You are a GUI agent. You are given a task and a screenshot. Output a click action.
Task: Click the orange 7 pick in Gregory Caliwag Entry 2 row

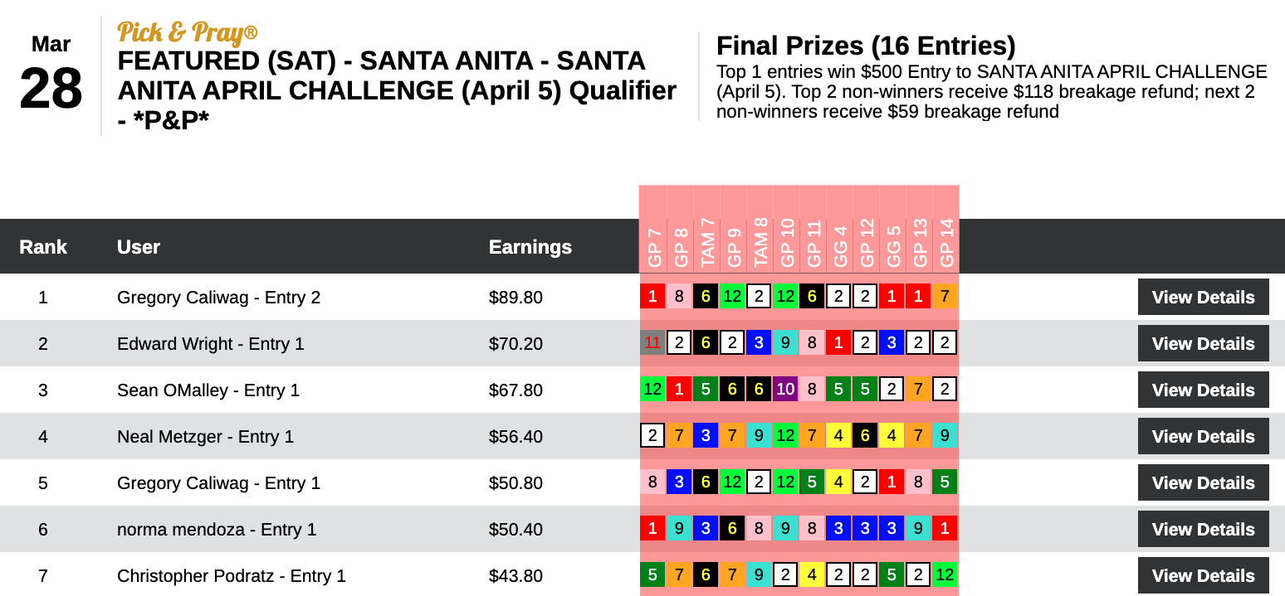coord(945,296)
